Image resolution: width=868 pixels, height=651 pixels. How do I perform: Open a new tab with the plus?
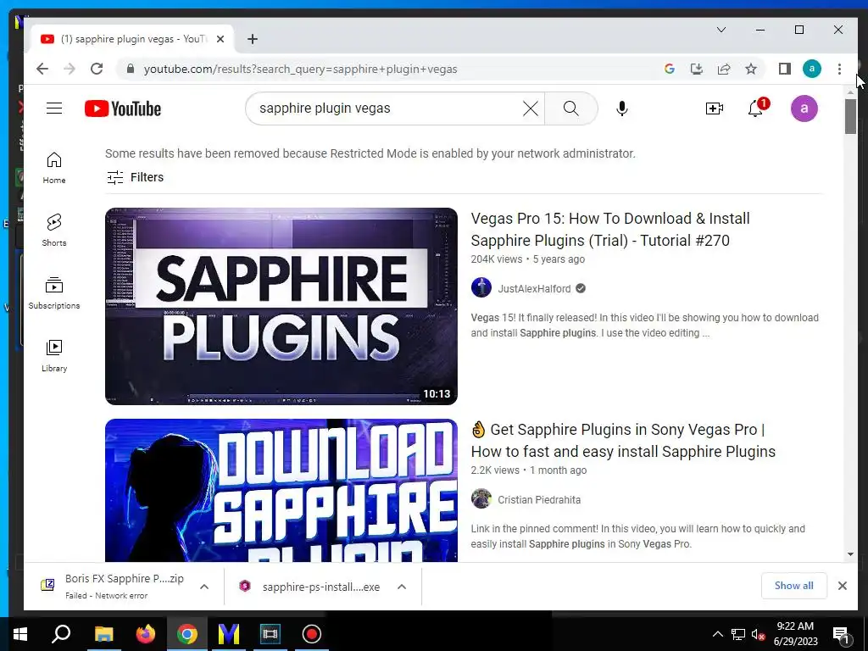pyautogui.click(x=253, y=39)
